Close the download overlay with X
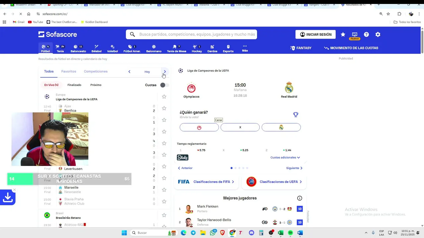 [14, 190]
